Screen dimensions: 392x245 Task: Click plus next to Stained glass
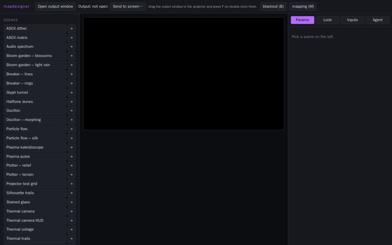point(72,202)
